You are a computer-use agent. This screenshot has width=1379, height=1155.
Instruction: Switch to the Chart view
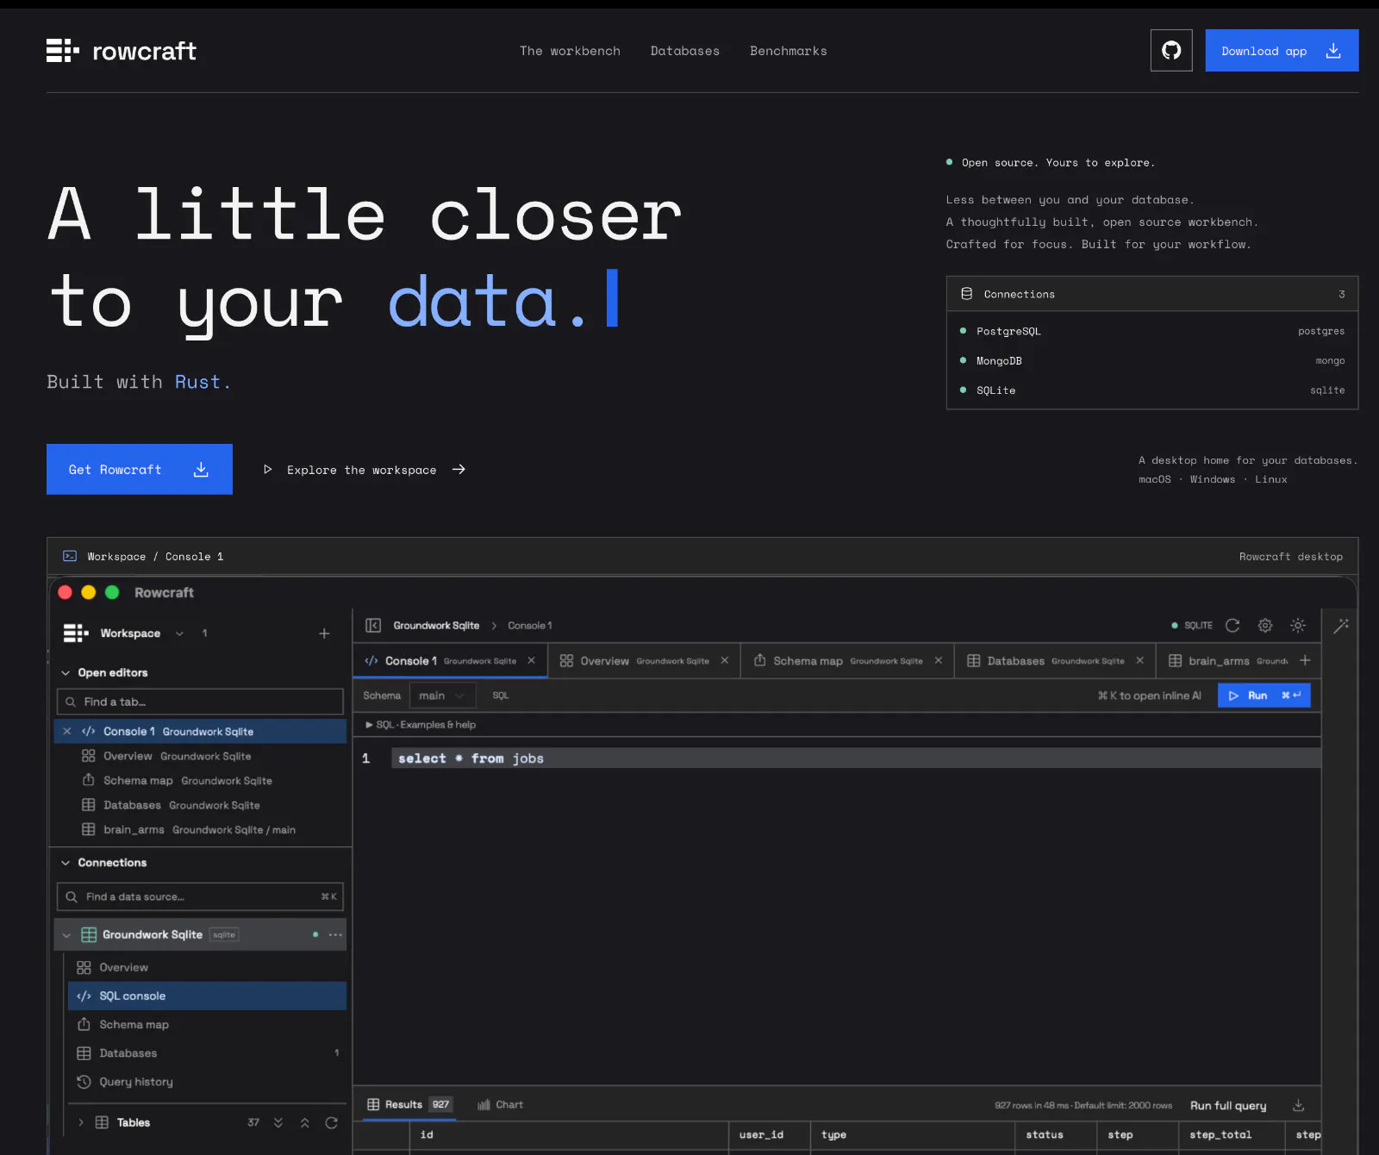[501, 1104]
